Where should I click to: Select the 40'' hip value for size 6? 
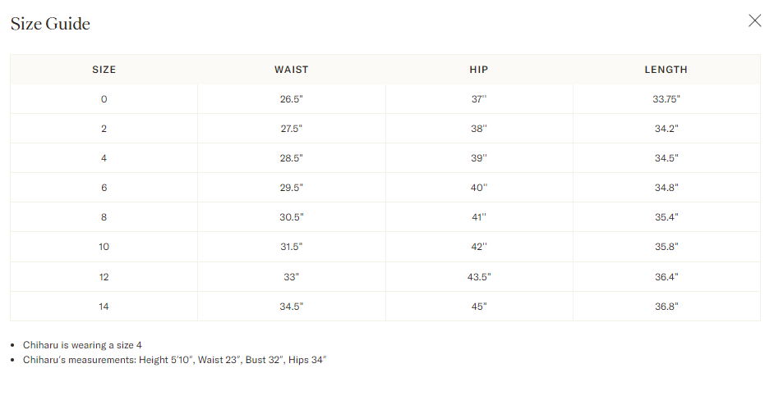click(478, 188)
